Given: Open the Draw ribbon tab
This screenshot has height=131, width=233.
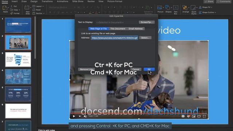Looking at the screenshot, I should 24,1.
